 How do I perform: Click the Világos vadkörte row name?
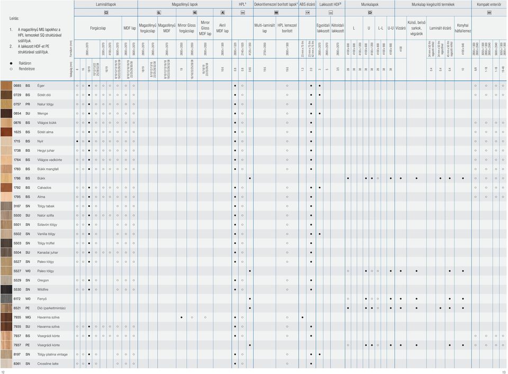(50, 160)
